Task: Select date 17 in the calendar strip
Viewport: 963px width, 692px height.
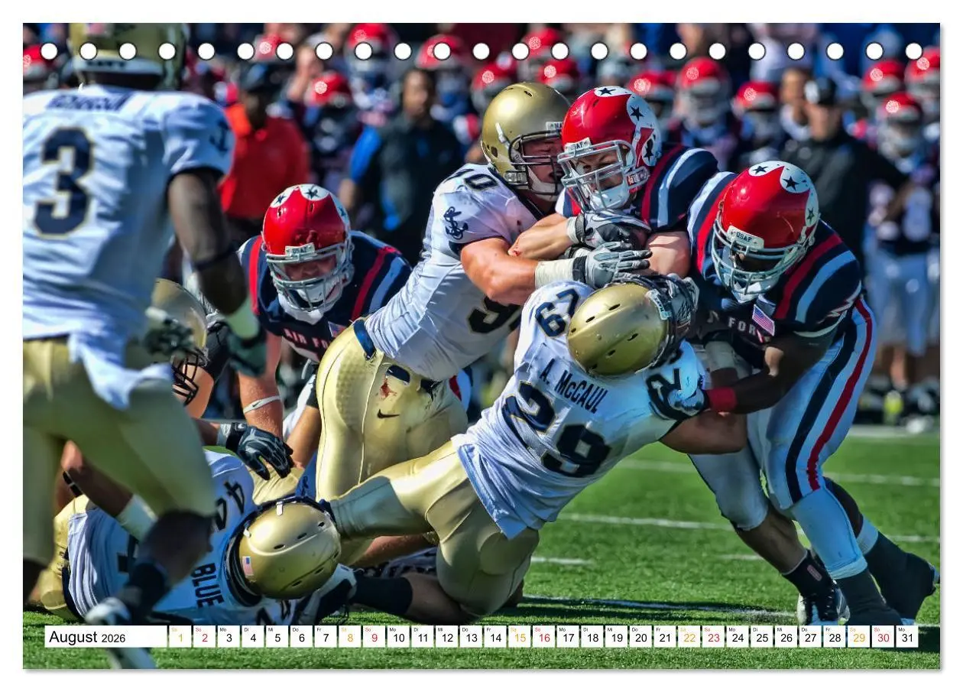Action: [568, 637]
